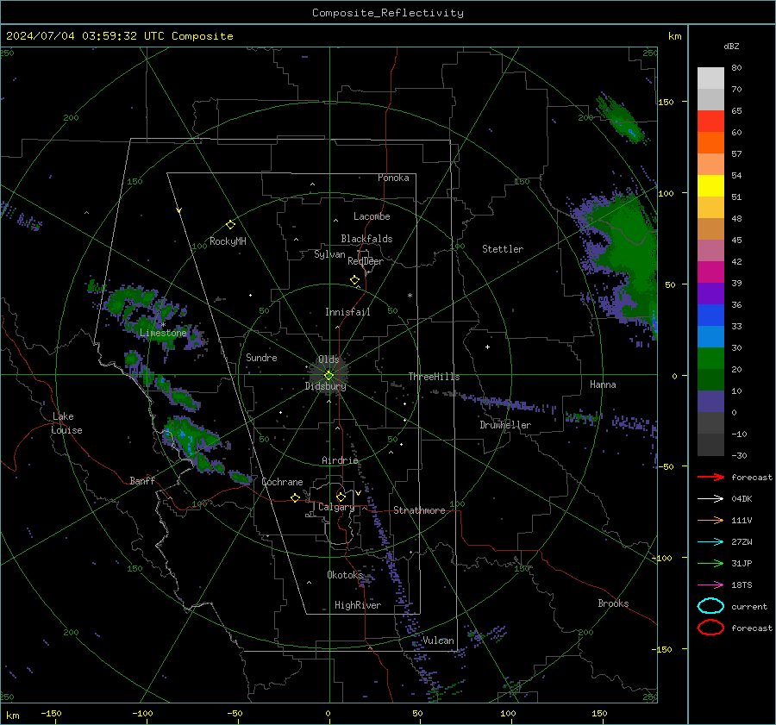Click the Calgary label
Screen dimensions: 776x725
tap(336, 507)
